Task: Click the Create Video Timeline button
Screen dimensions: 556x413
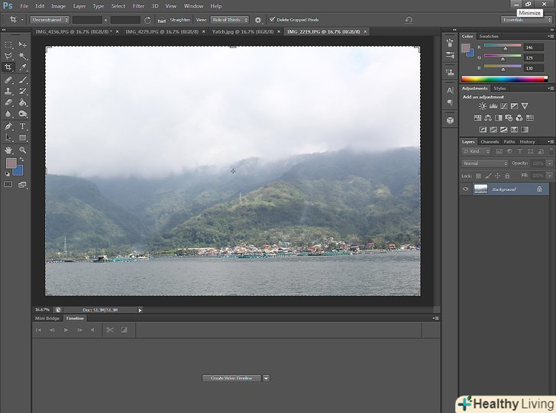Action: click(x=231, y=378)
